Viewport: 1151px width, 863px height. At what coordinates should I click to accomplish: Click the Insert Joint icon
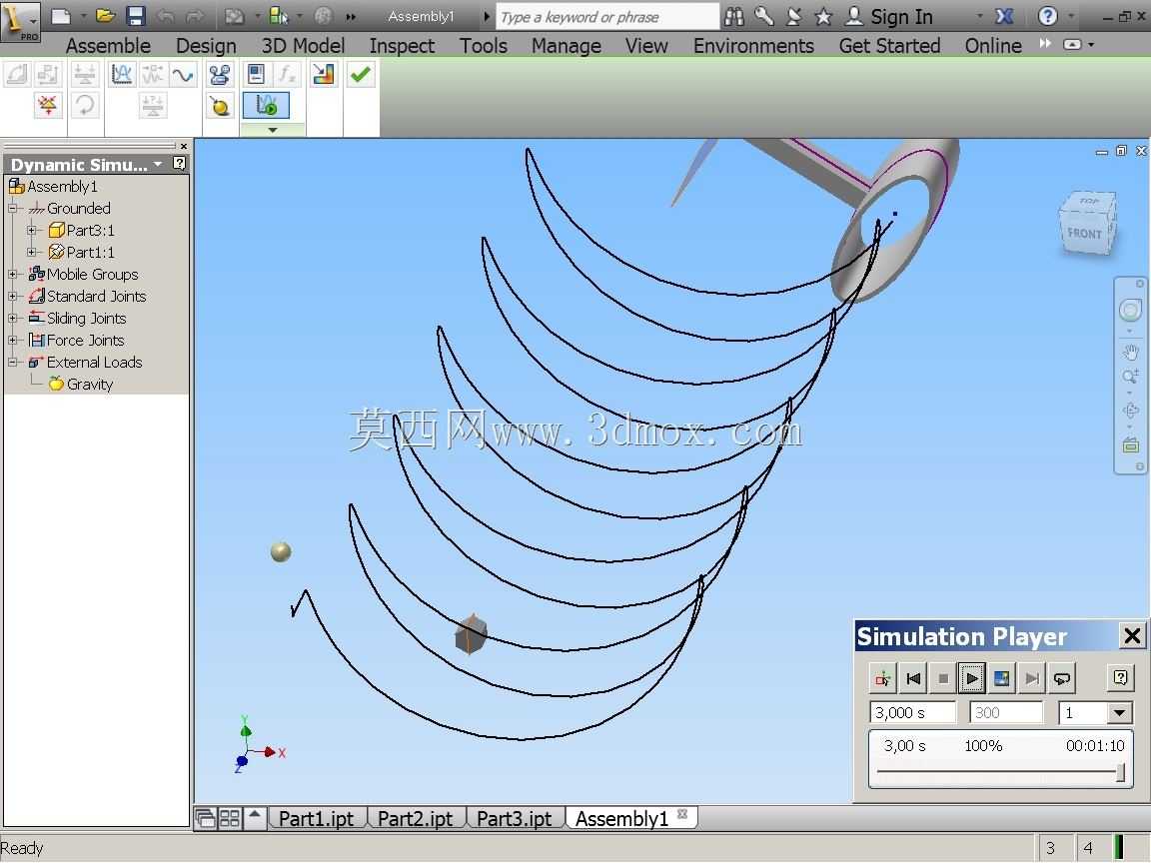(x=18, y=74)
